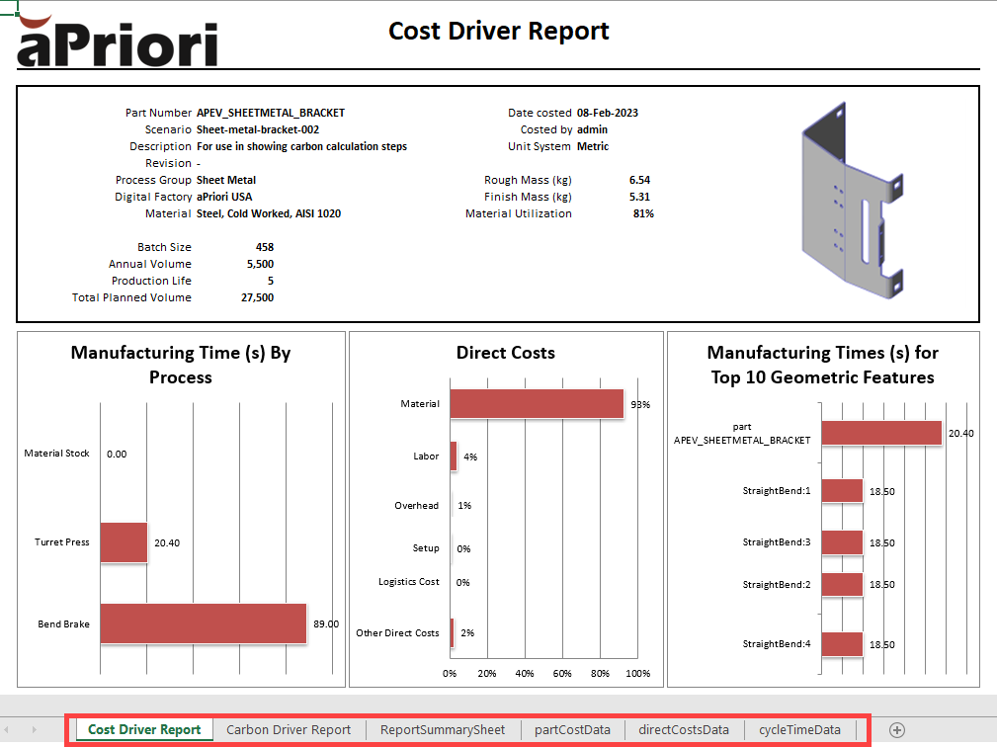Click the Setup axis label in Direct Costs

point(425,548)
